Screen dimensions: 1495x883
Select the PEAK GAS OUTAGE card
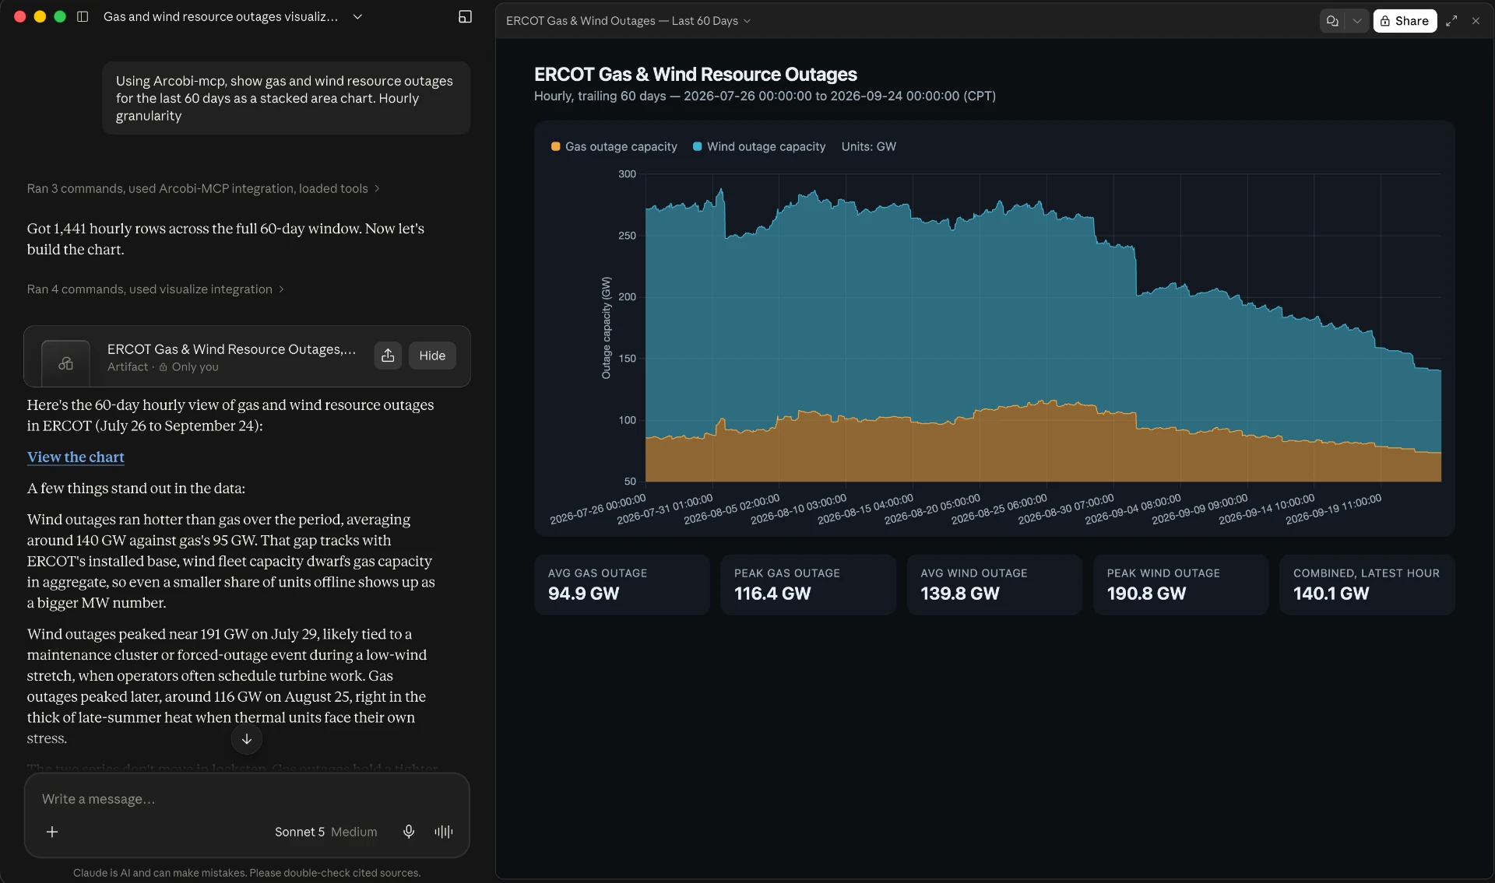click(808, 584)
